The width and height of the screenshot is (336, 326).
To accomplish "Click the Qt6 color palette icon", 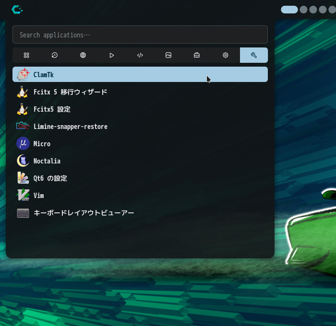I will [23, 178].
